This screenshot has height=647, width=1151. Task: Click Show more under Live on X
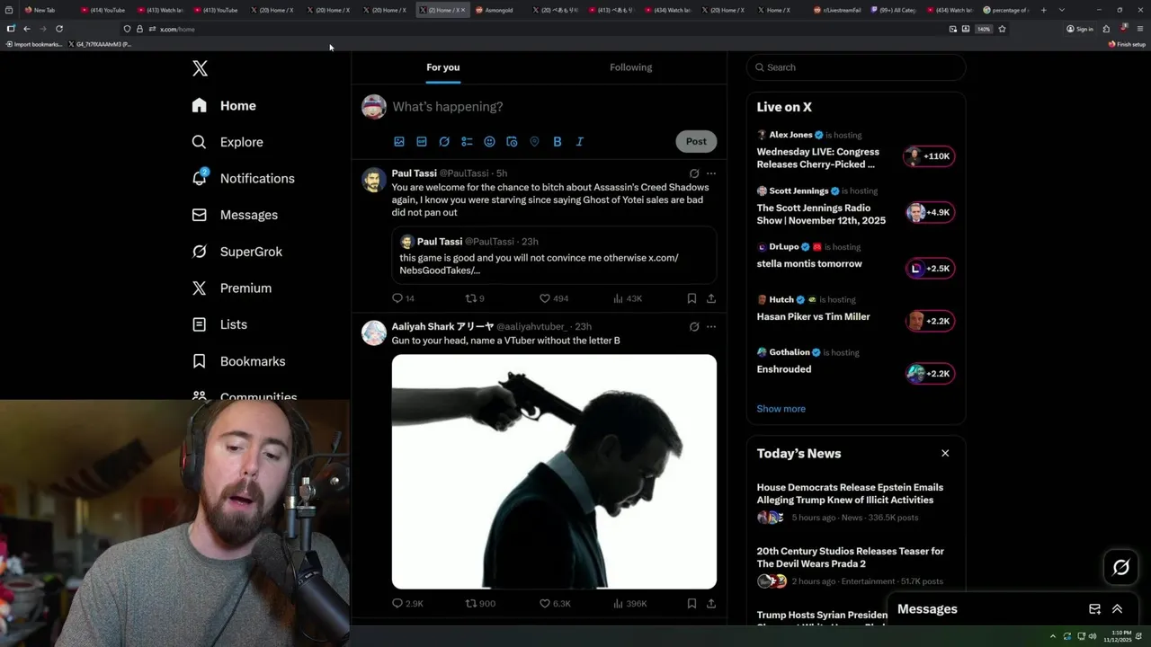781,409
